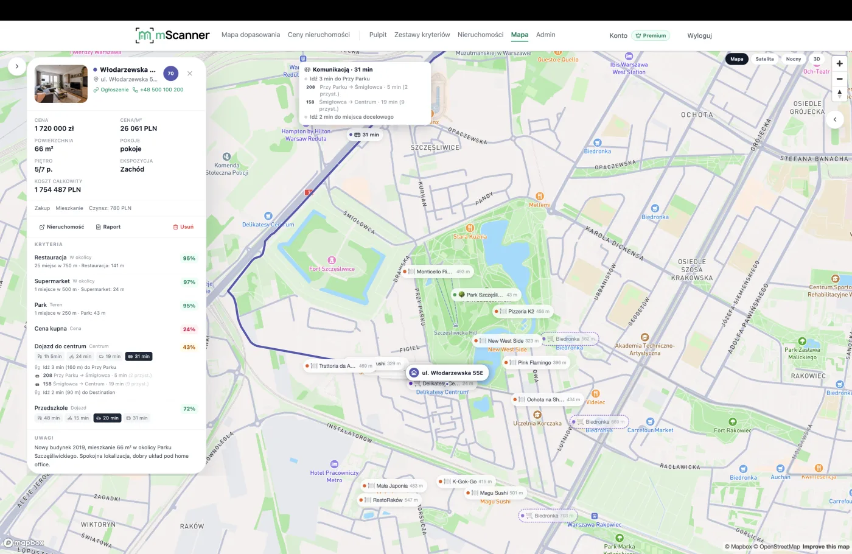
Task: Zoom out the map
Action: pos(840,79)
